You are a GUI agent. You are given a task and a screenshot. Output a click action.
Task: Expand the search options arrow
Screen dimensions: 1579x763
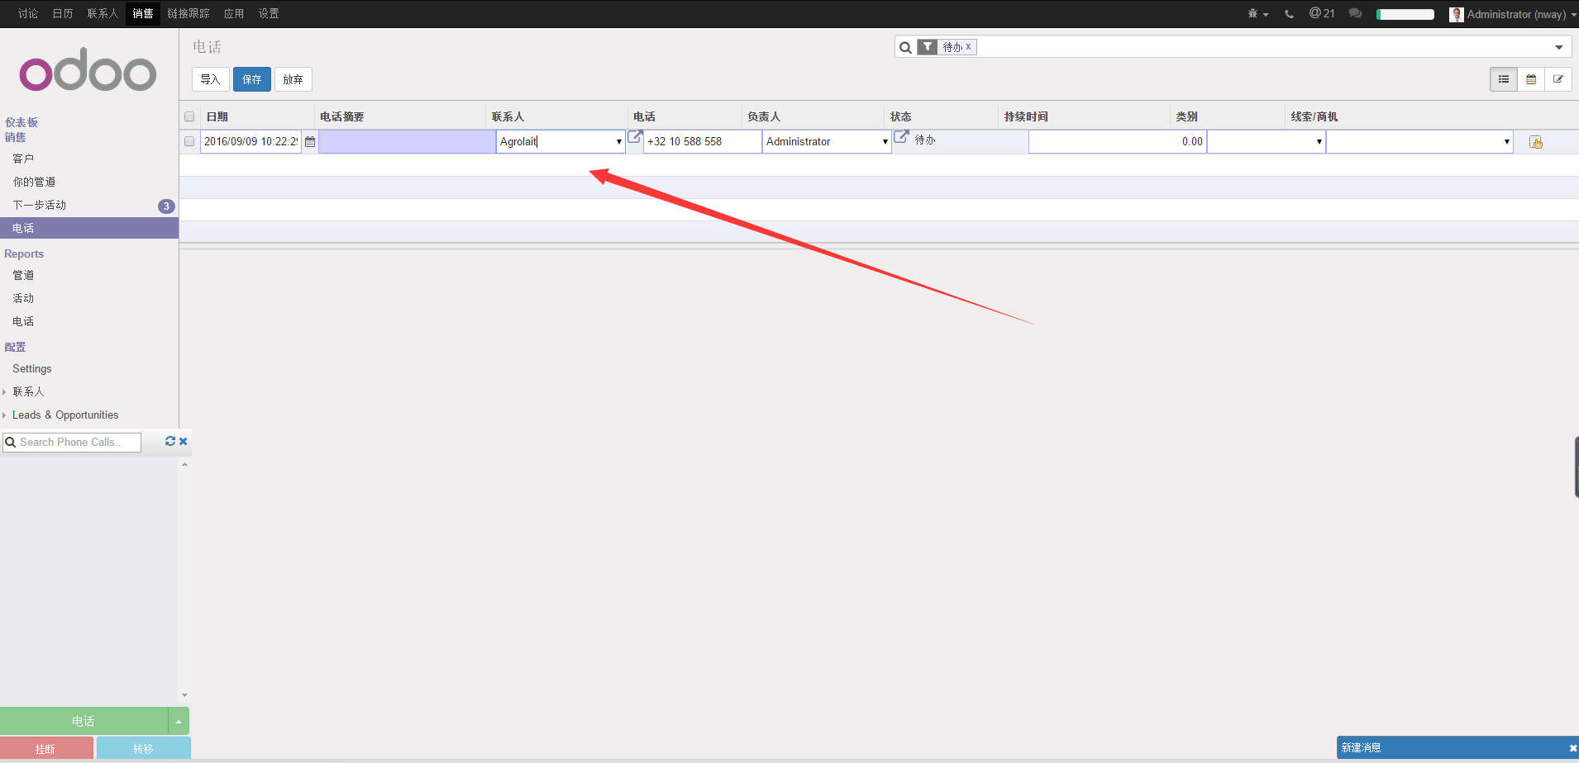(1559, 47)
